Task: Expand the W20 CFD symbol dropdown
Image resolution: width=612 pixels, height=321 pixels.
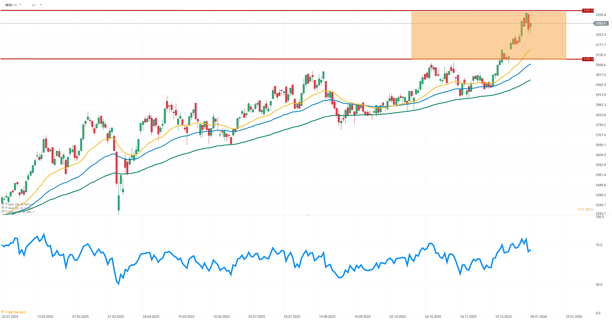Action: 20,5
